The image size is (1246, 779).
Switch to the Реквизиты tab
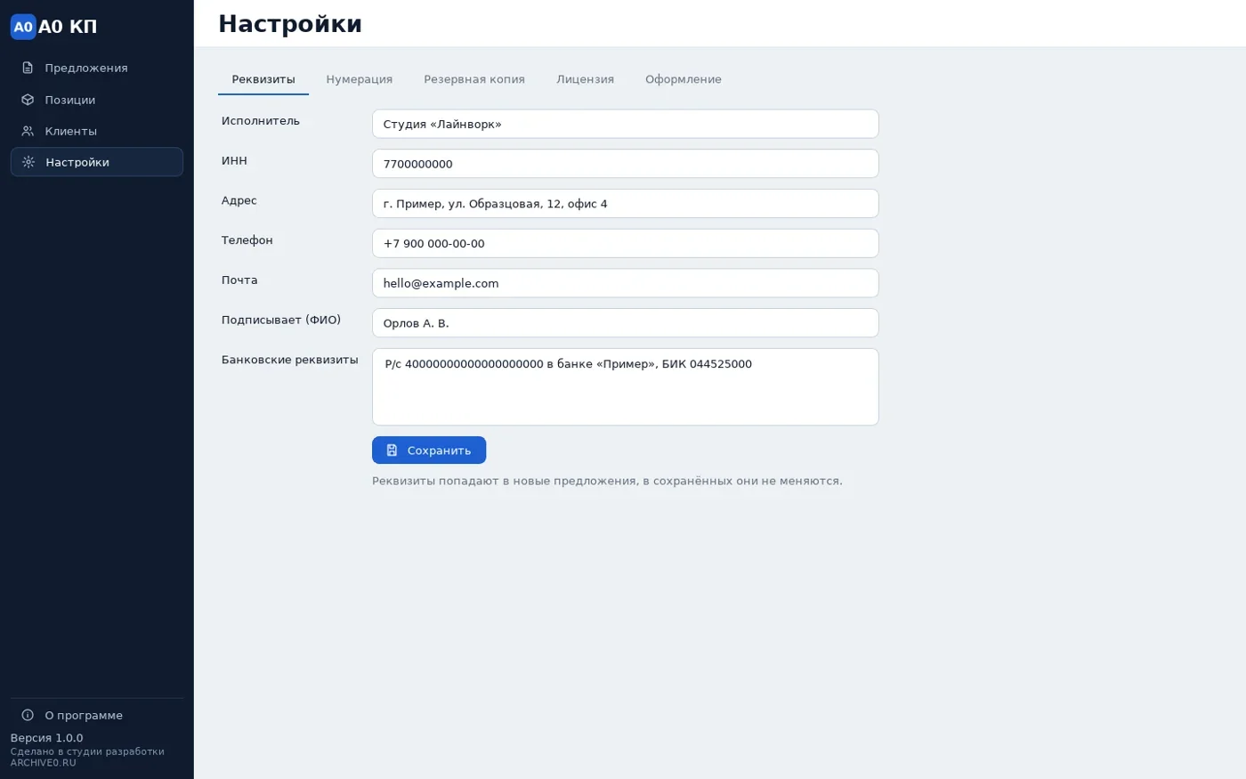(x=263, y=79)
